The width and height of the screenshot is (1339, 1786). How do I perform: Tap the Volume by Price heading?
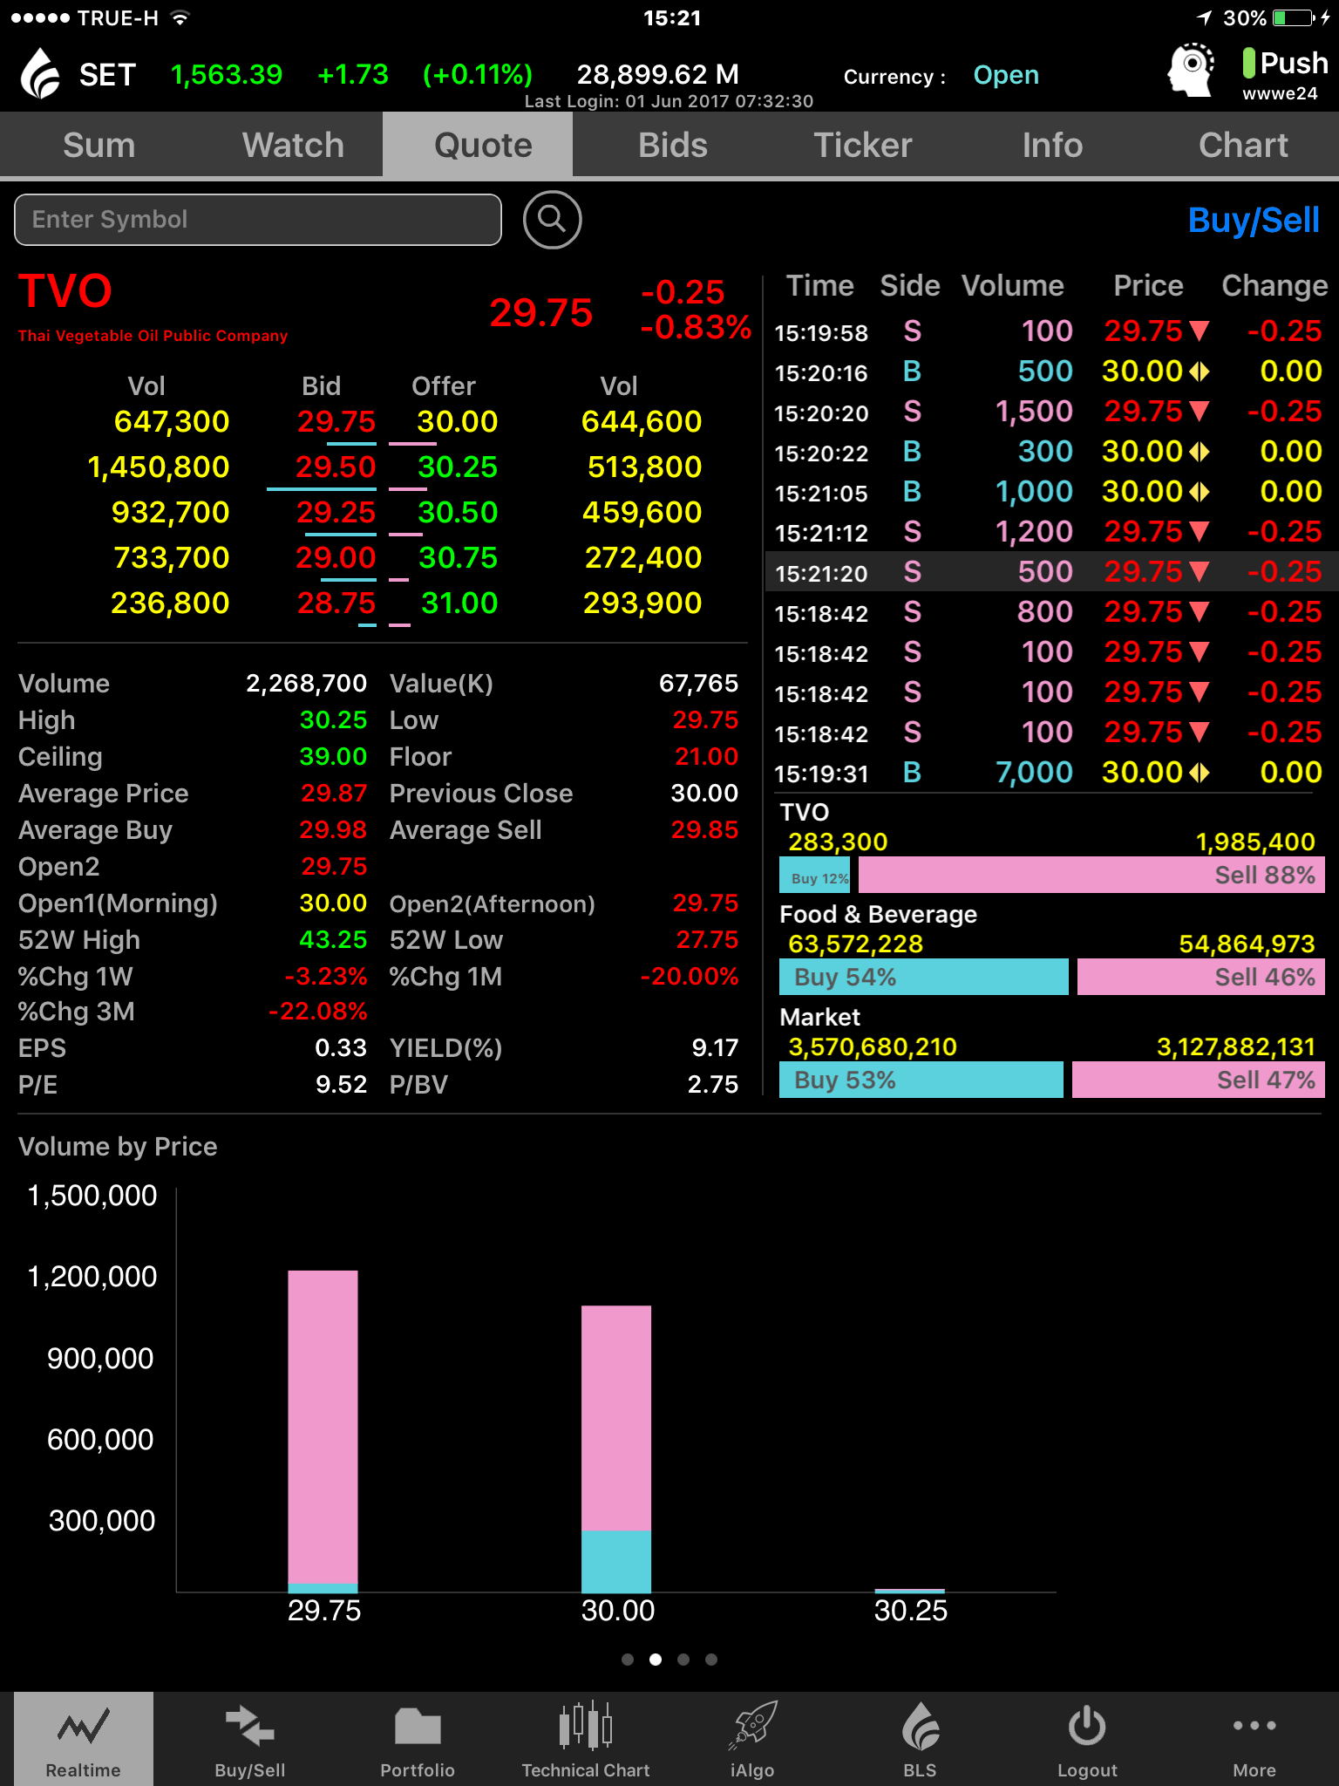(118, 1147)
